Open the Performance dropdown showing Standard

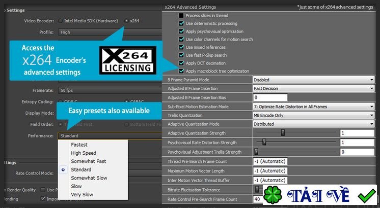[x=110, y=136]
